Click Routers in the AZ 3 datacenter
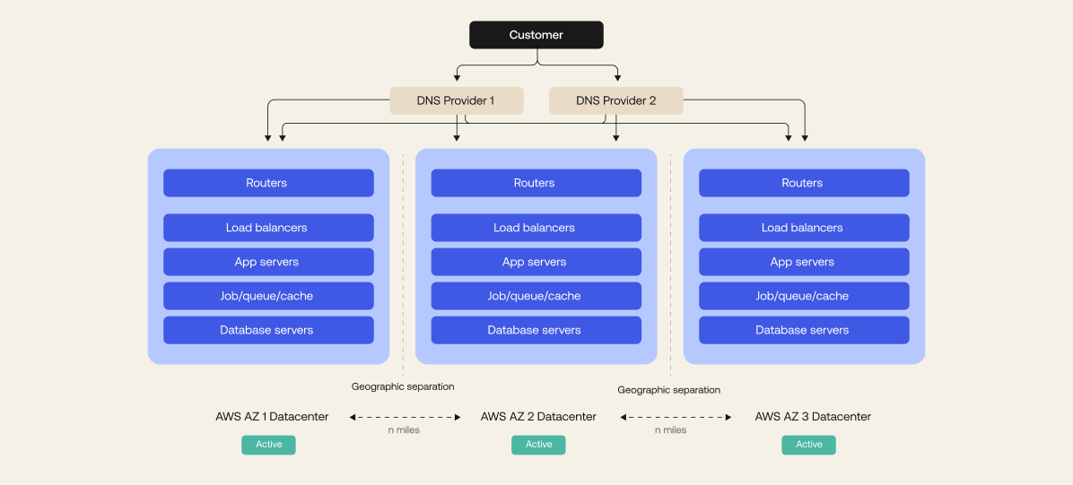 pyautogui.click(x=803, y=183)
